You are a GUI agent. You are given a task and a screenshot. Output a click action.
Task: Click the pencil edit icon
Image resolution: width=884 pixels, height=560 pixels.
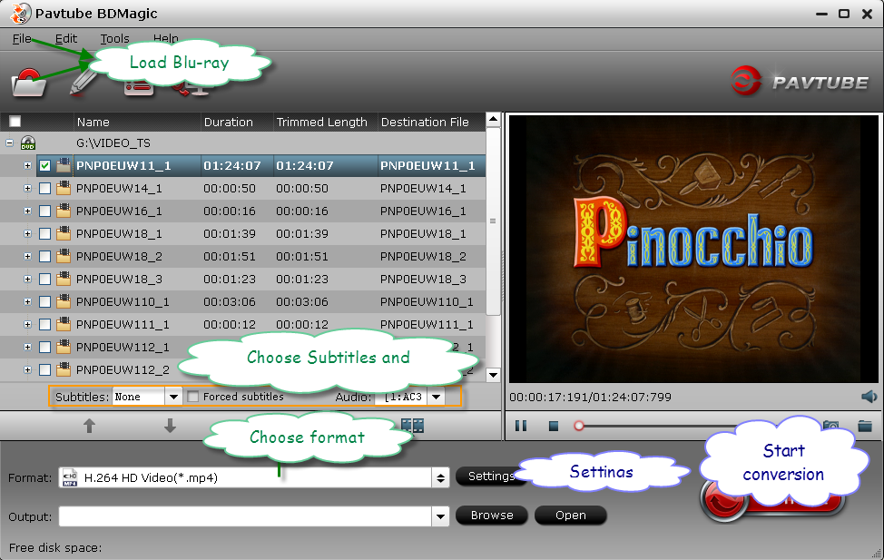pos(83,84)
